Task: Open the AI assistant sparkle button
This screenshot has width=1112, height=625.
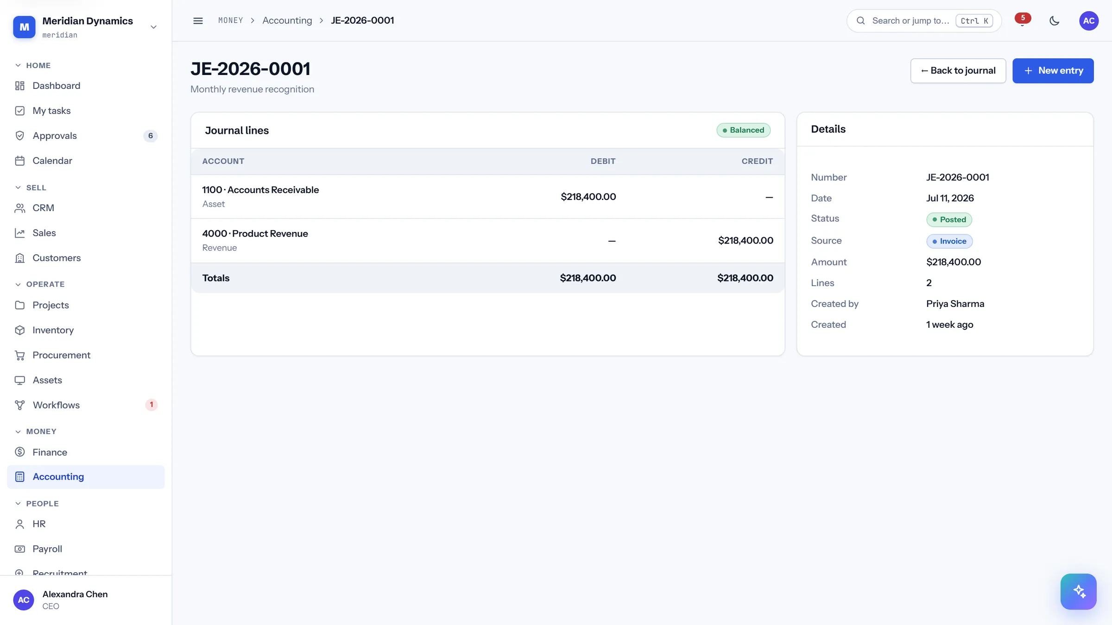Action: click(1078, 592)
